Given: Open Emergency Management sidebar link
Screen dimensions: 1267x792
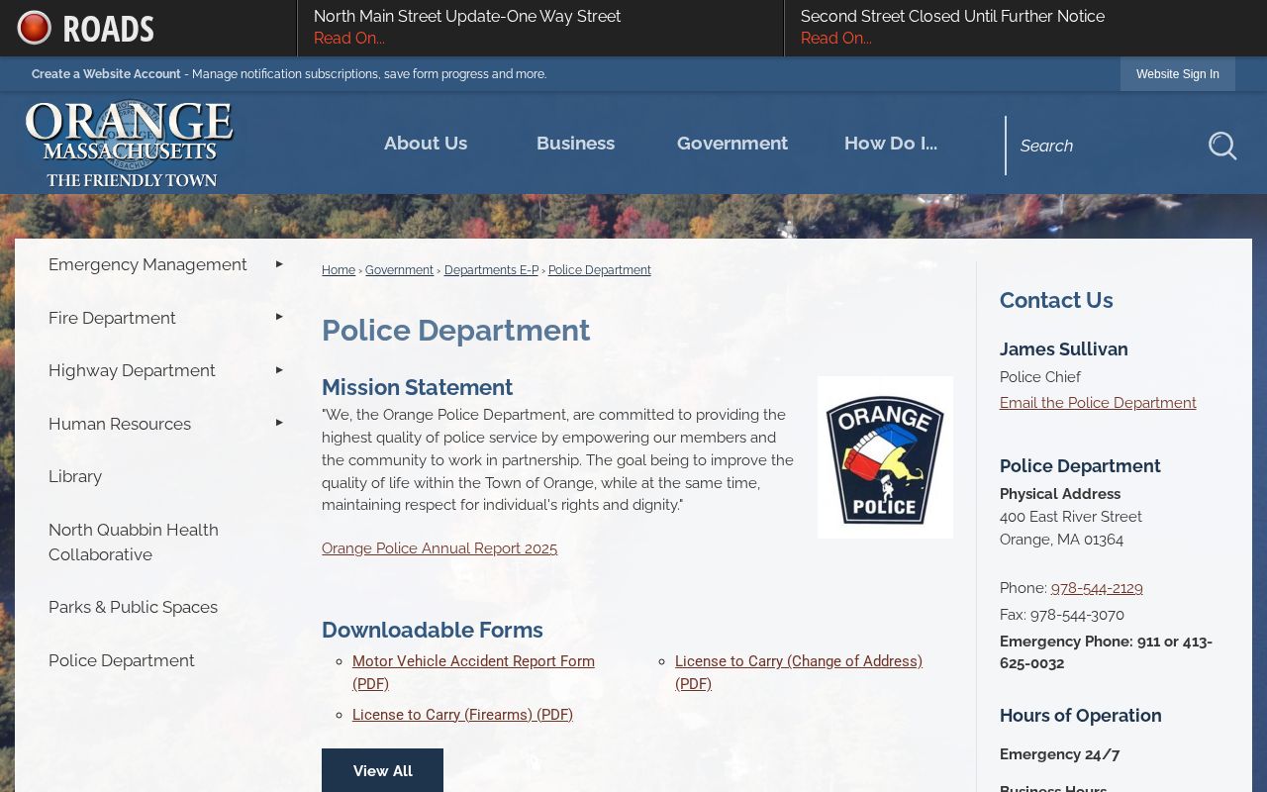Looking at the screenshot, I should tap(147, 264).
